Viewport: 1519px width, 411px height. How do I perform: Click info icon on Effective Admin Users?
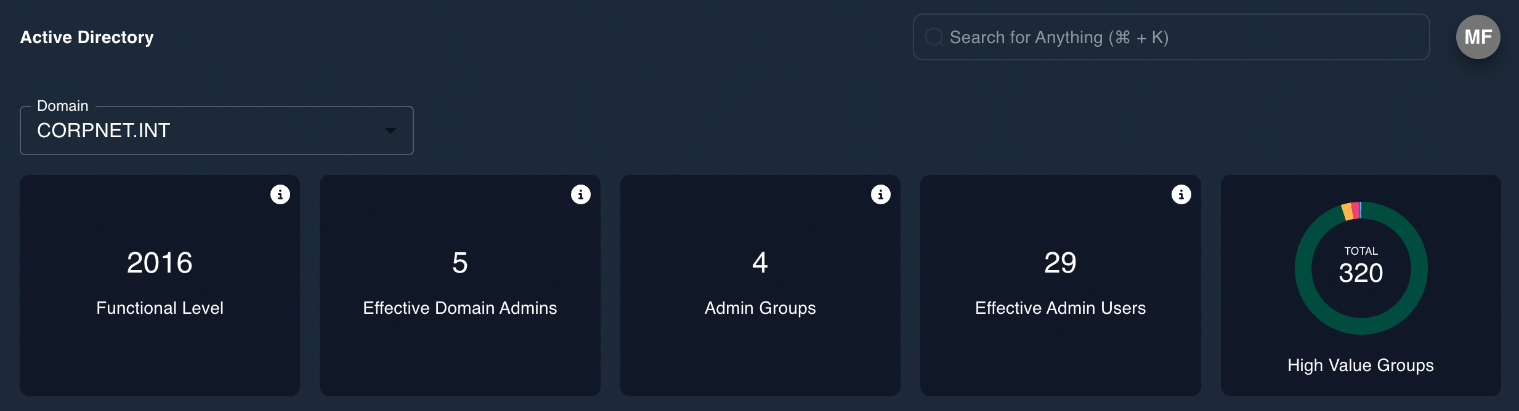click(x=1181, y=194)
